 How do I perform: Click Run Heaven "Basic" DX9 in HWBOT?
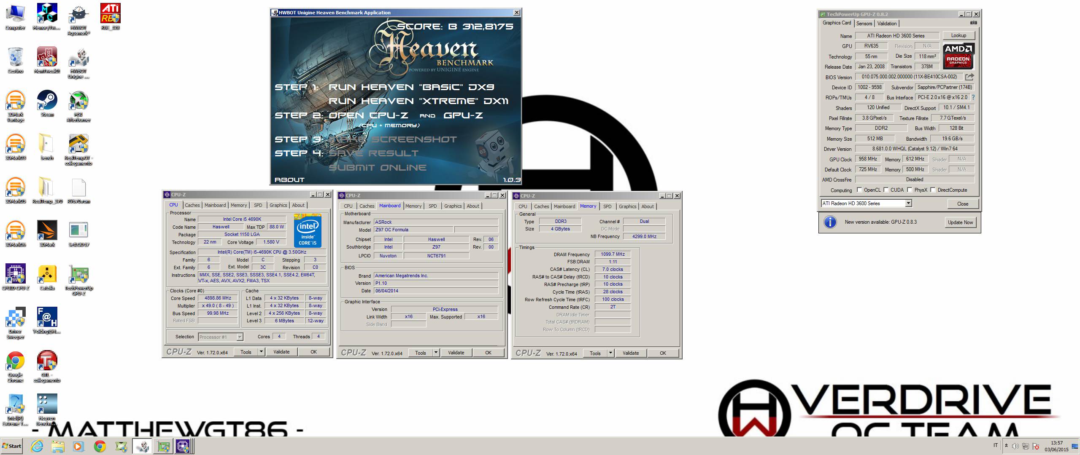[411, 87]
